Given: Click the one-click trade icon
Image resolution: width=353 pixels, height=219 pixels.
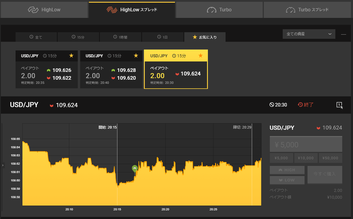Looking at the screenshot, I should [x=340, y=105].
